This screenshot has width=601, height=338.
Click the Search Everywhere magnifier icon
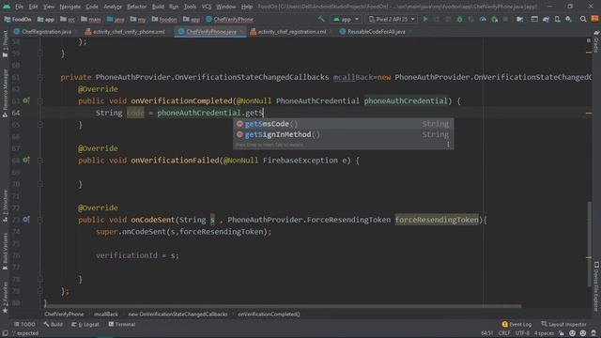[x=583, y=19]
